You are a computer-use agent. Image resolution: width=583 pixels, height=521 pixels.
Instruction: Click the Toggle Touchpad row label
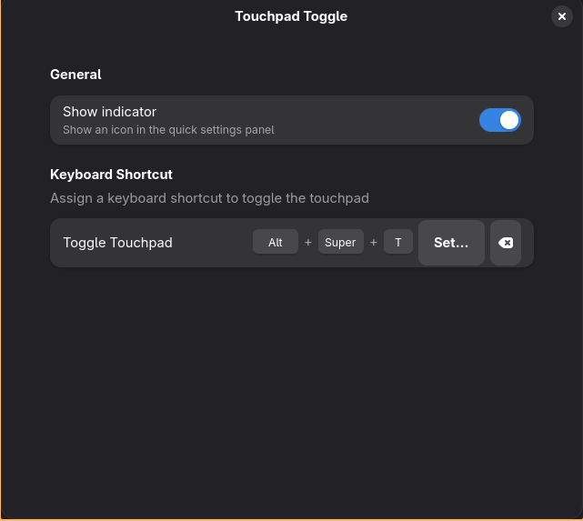click(117, 243)
